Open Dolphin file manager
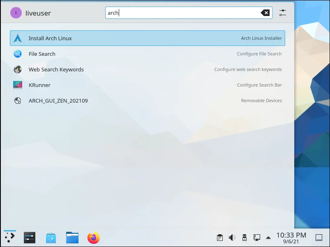 coord(72,238)
